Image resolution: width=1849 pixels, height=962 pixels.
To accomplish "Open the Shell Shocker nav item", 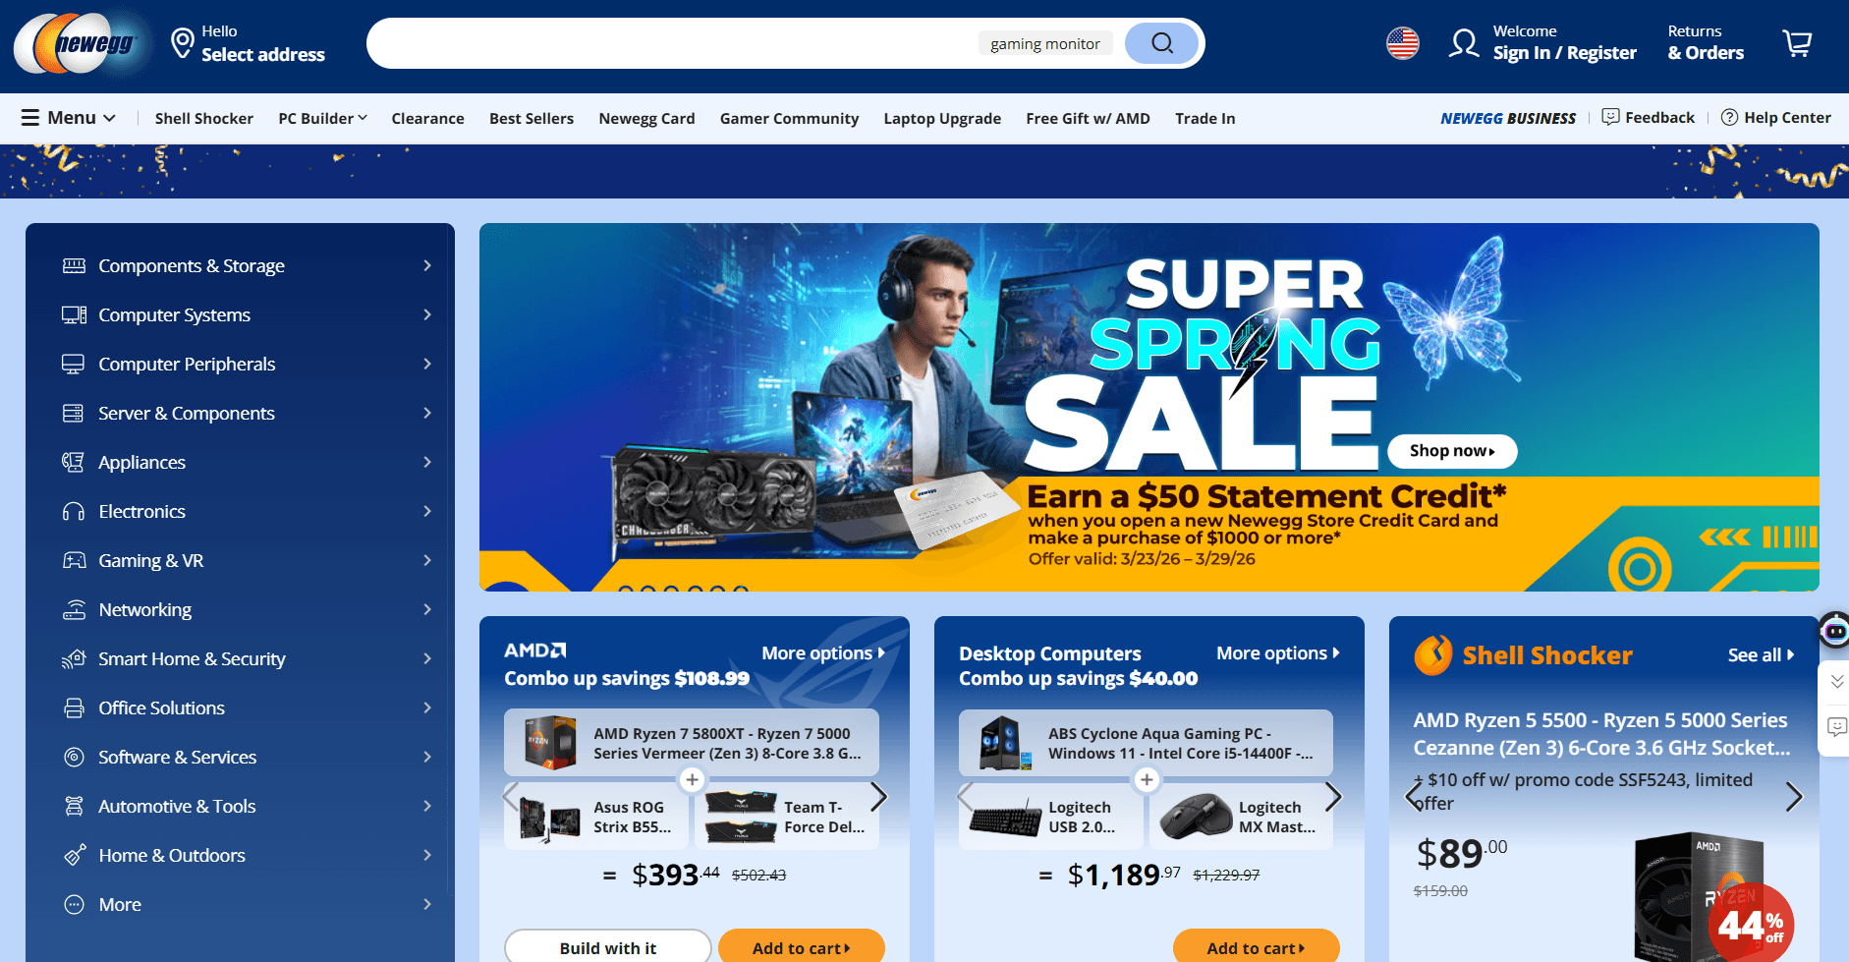I will click(204, 118).
